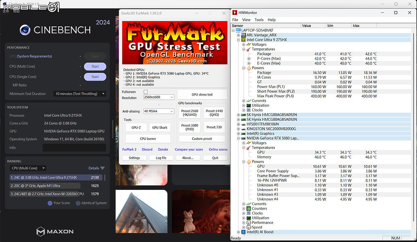
Task: Click the Maxon logo at bottom of Cinebench
Action: click(55, 231)
